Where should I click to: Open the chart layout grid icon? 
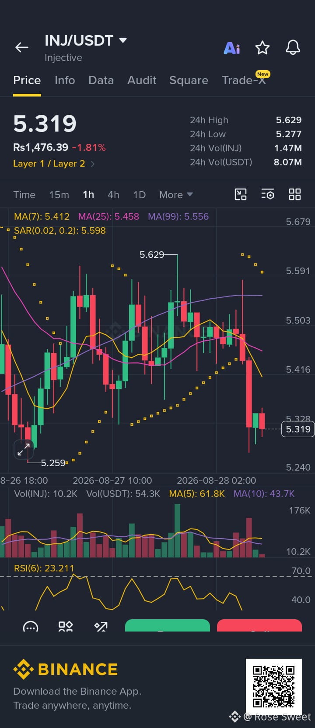(x=295, y=194)
